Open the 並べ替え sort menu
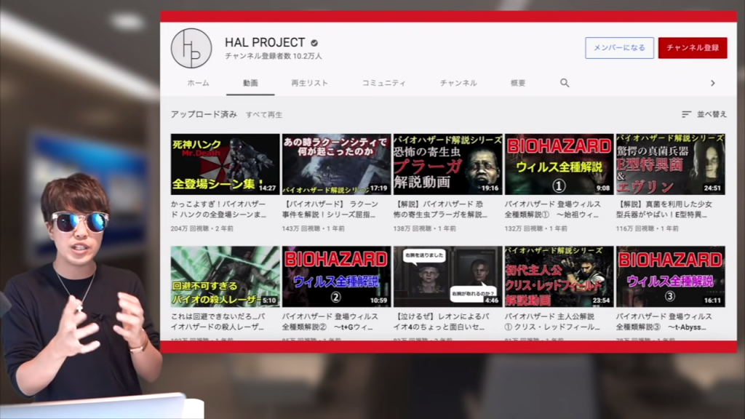 (x=704, y=114)
